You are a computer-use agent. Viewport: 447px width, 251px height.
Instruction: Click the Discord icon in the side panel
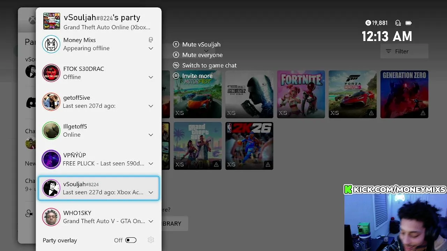[x=31, y=103]
